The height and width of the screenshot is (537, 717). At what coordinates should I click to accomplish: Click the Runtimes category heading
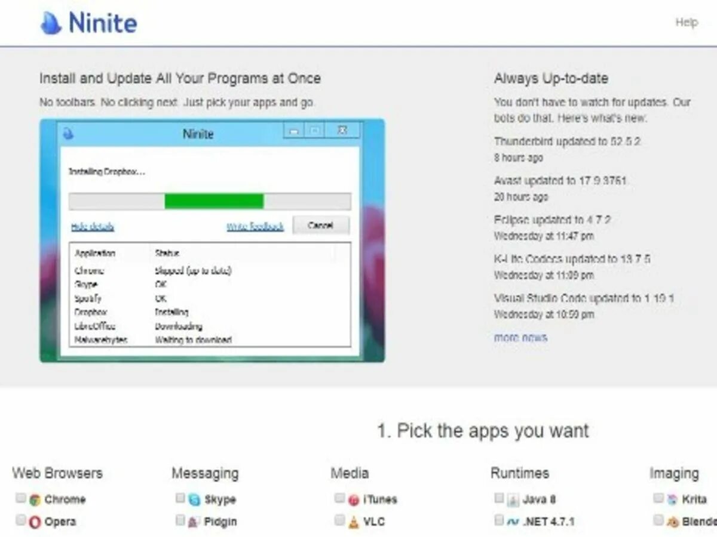click(520, 474)
